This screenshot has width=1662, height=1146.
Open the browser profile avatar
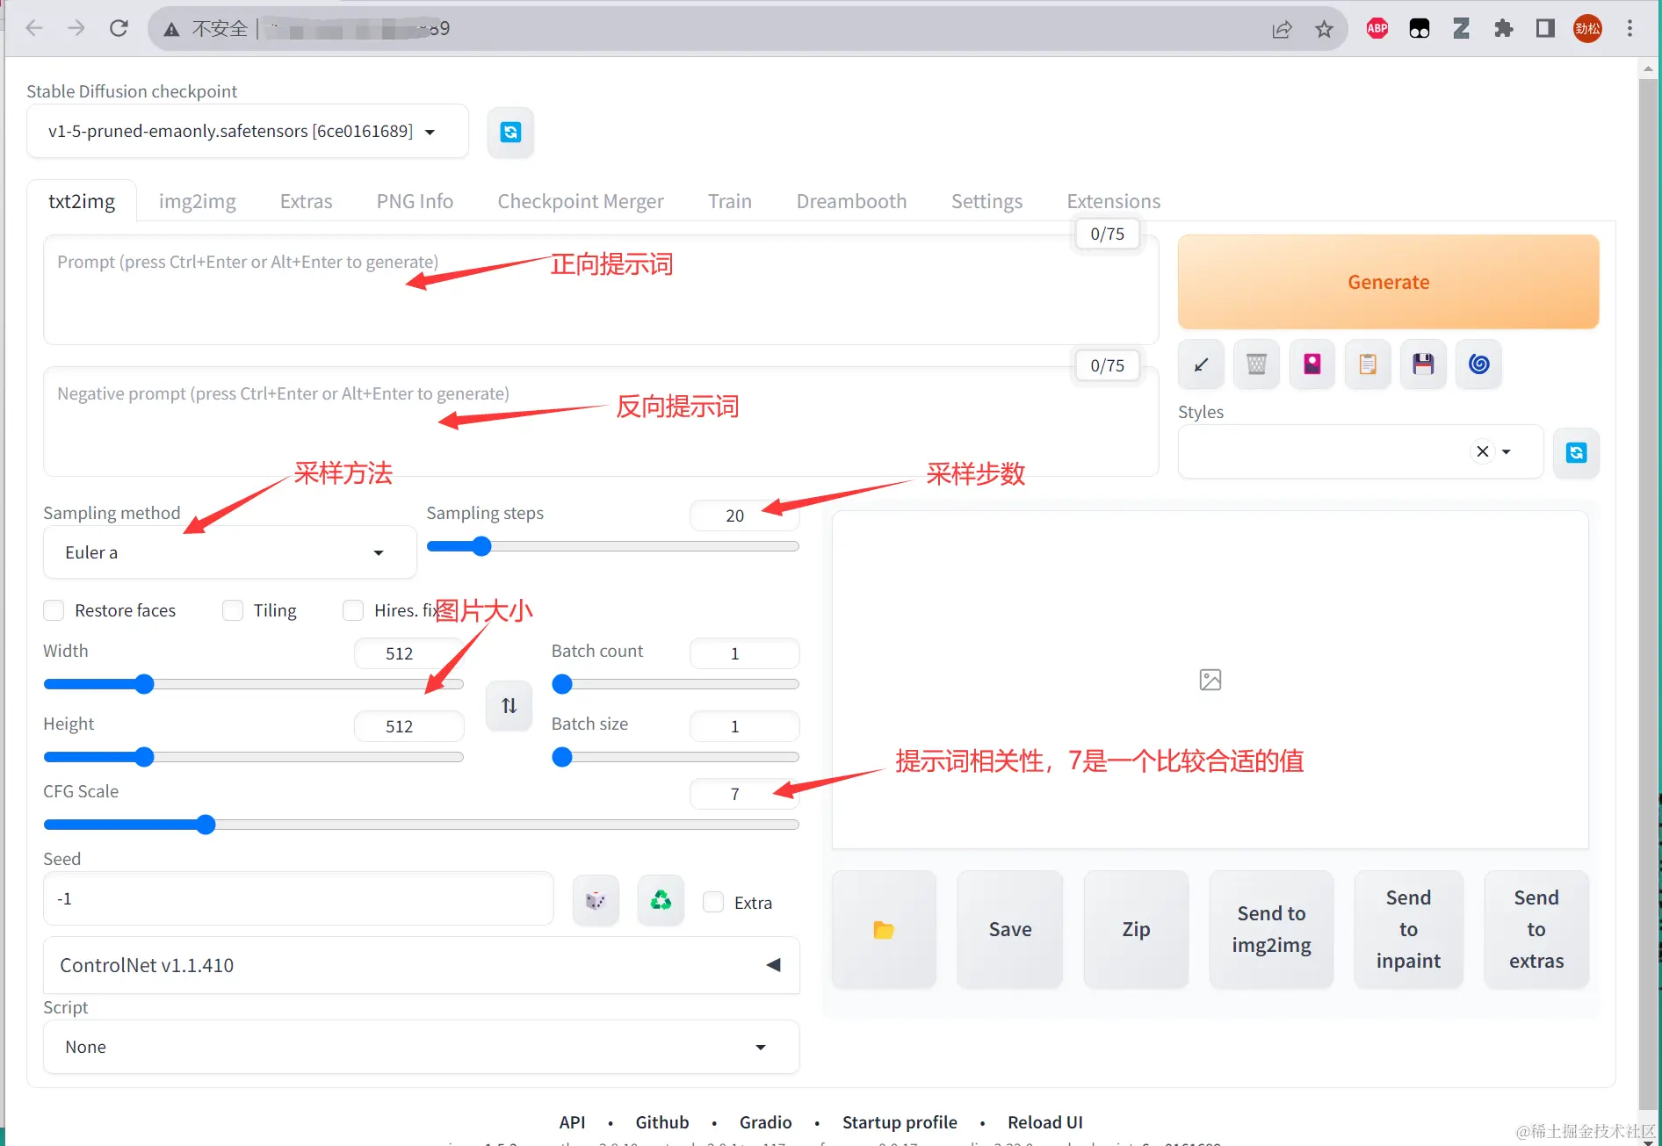click(x=1587, y=28)
